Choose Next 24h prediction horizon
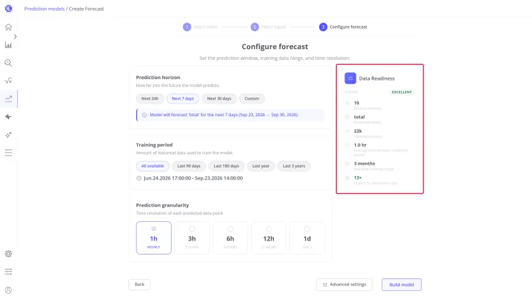This screenshot has width=532, height=299. pos(150,98)
